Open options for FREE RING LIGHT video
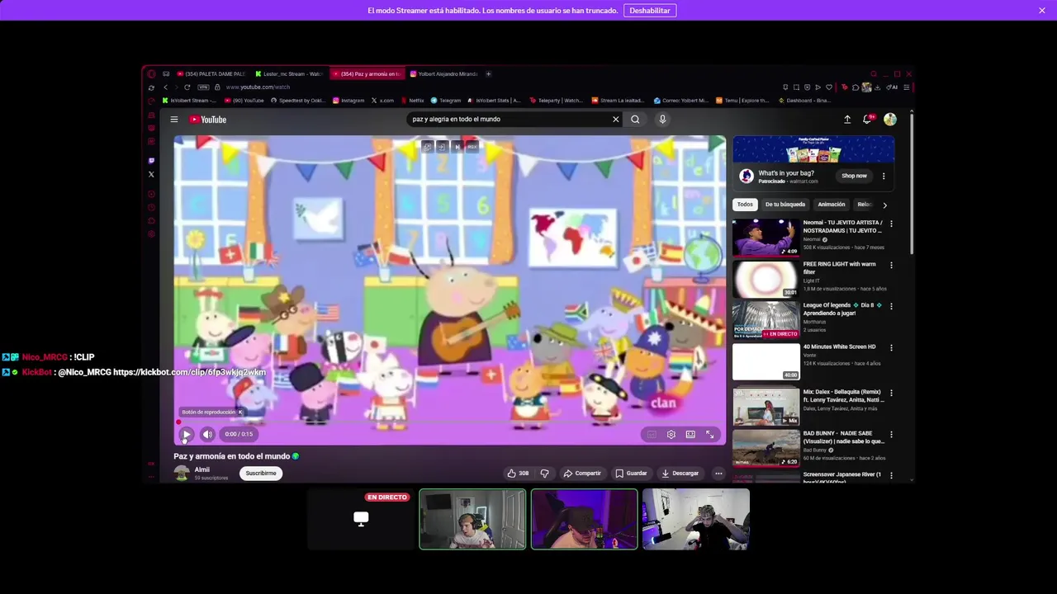Viewport: 1057px width, 594px height. pos(891,265)
